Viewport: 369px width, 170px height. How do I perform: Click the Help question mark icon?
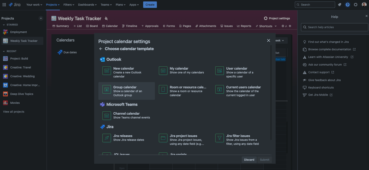348,5
